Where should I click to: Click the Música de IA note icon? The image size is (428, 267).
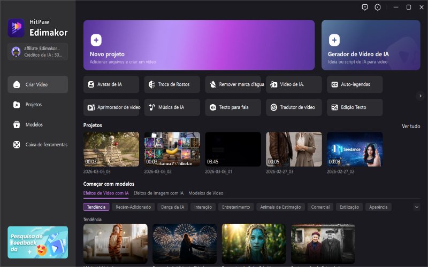(x=152, y=107)
